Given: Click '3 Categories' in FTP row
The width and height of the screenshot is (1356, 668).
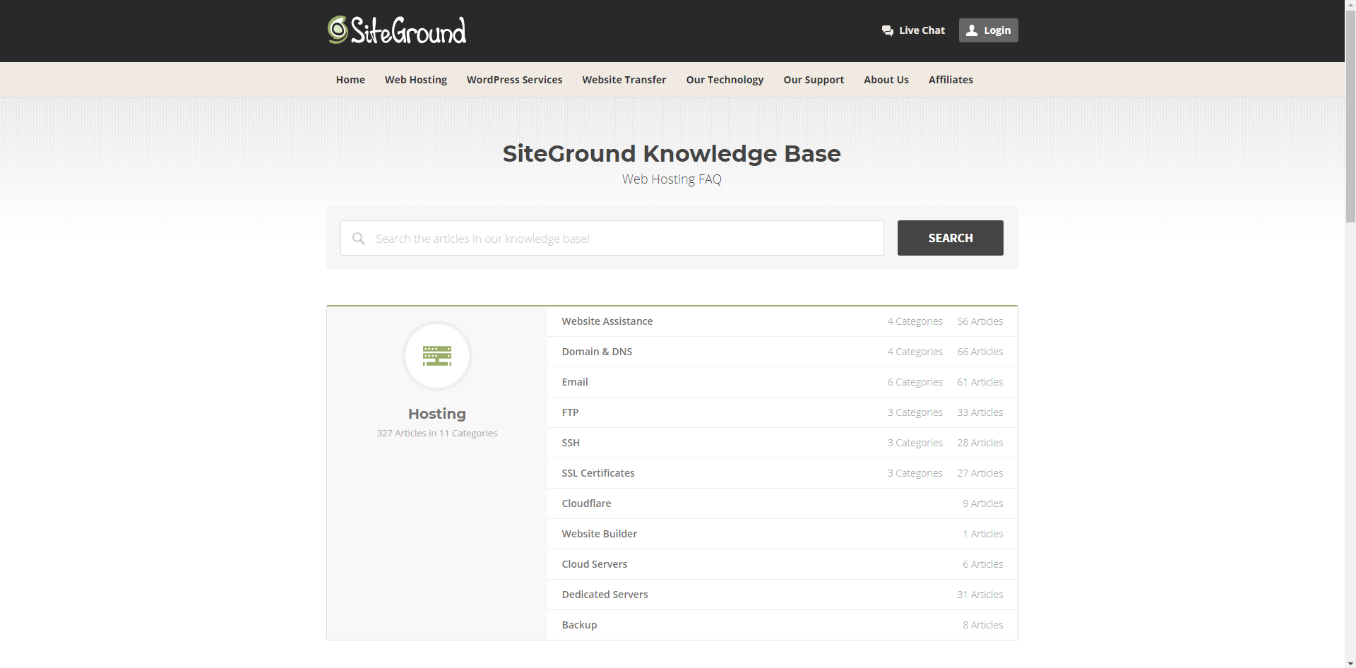Looking at the screenshot, I should tap(915, 412).
